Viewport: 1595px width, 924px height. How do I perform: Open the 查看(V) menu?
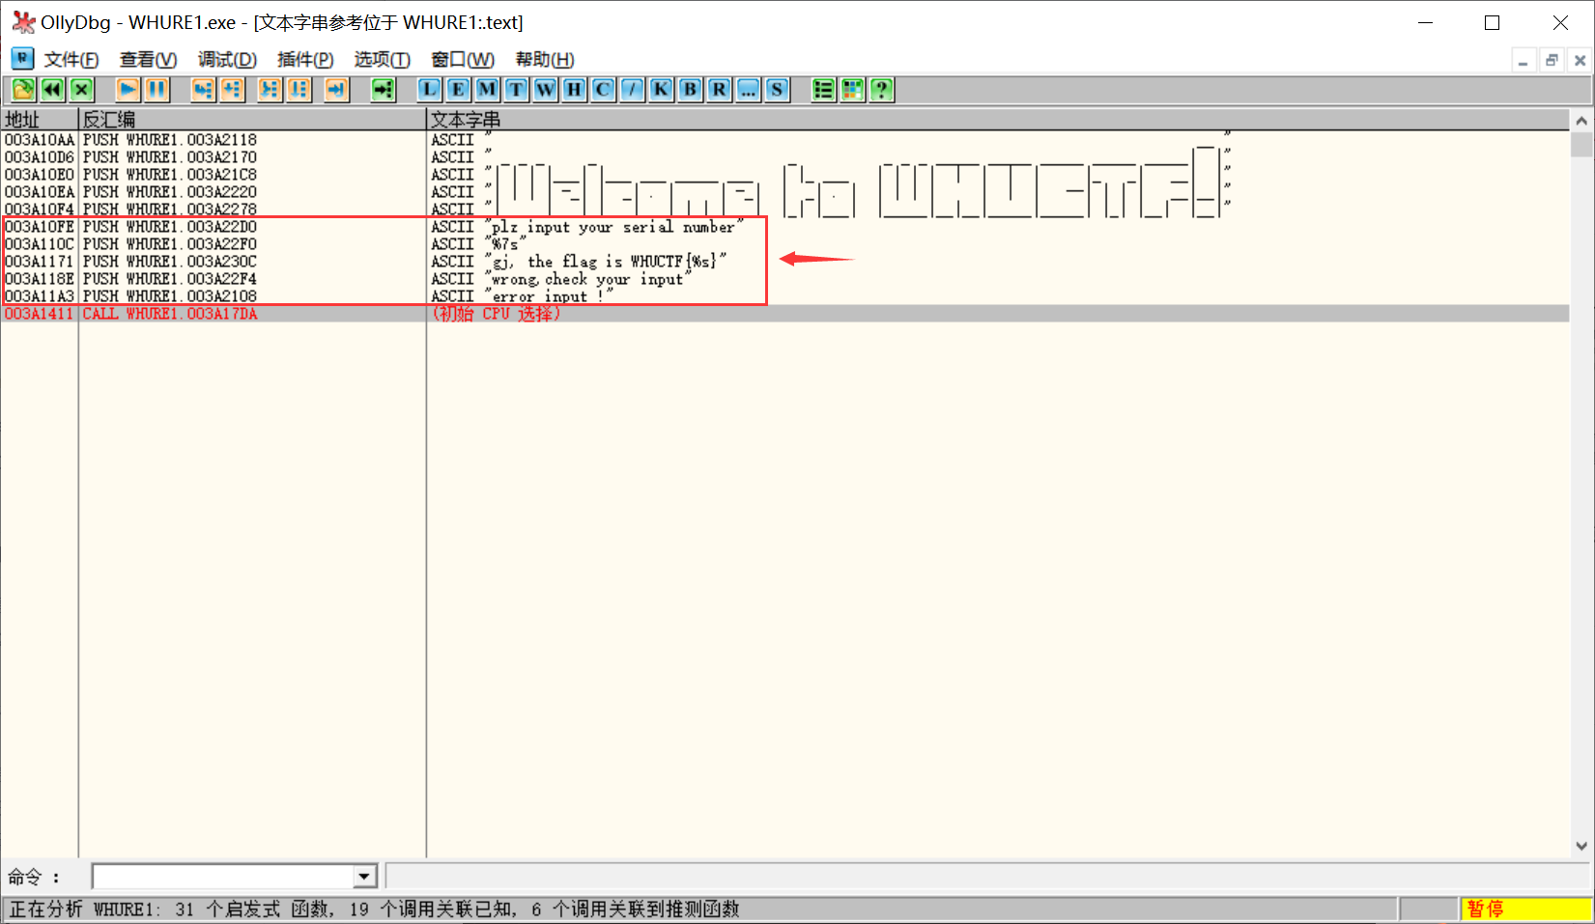[148, 60]
